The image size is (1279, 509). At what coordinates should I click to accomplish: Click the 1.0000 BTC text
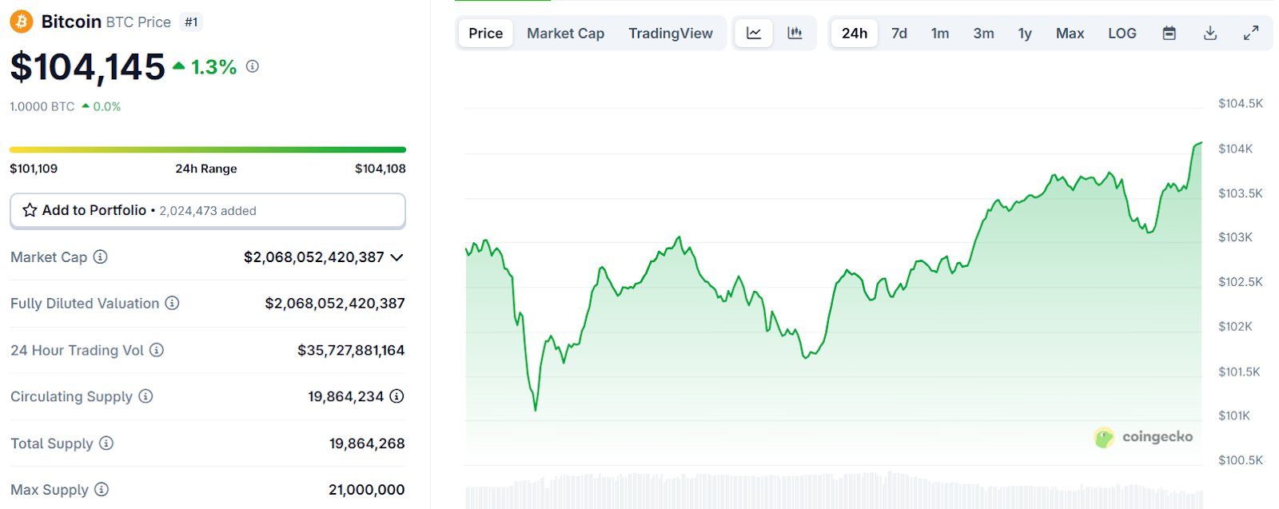(x=42, y=106)
